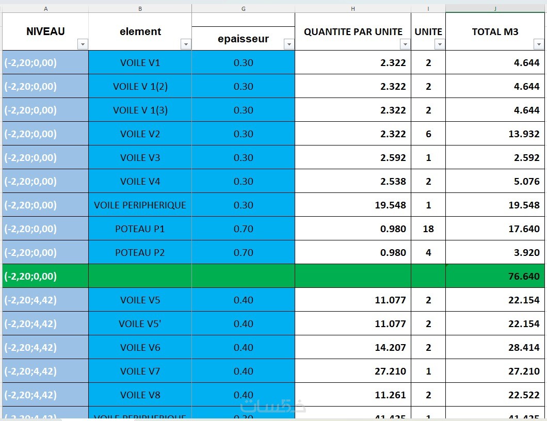
Task: Select total 28.414 for VOILE V6
Action: click(495, 347)
